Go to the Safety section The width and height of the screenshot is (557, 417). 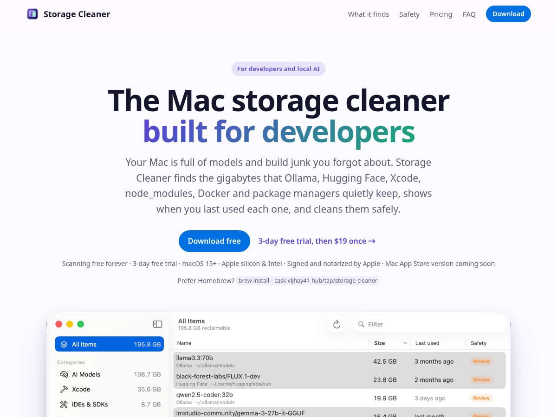(409, 14)
